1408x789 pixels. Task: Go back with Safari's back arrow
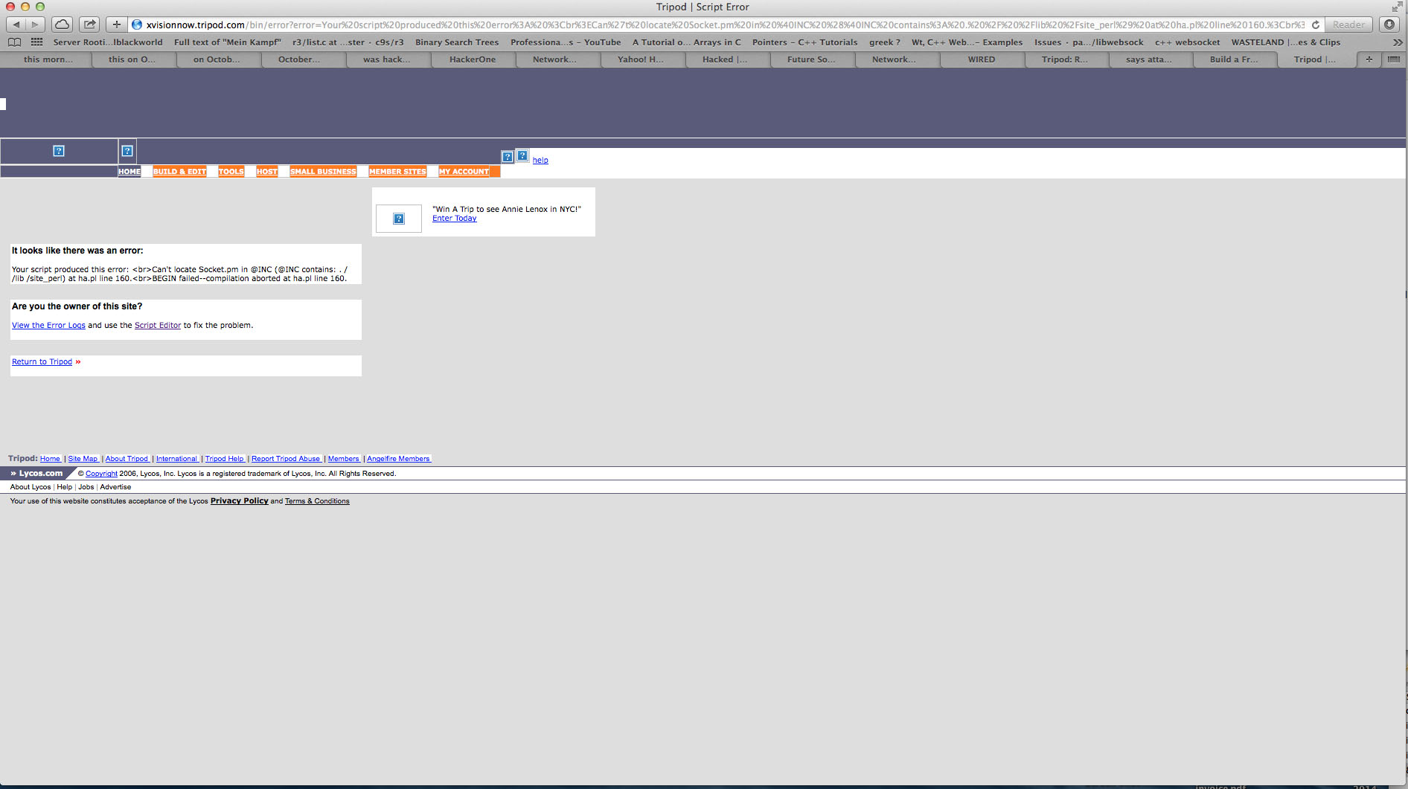(x=16, y=25)
